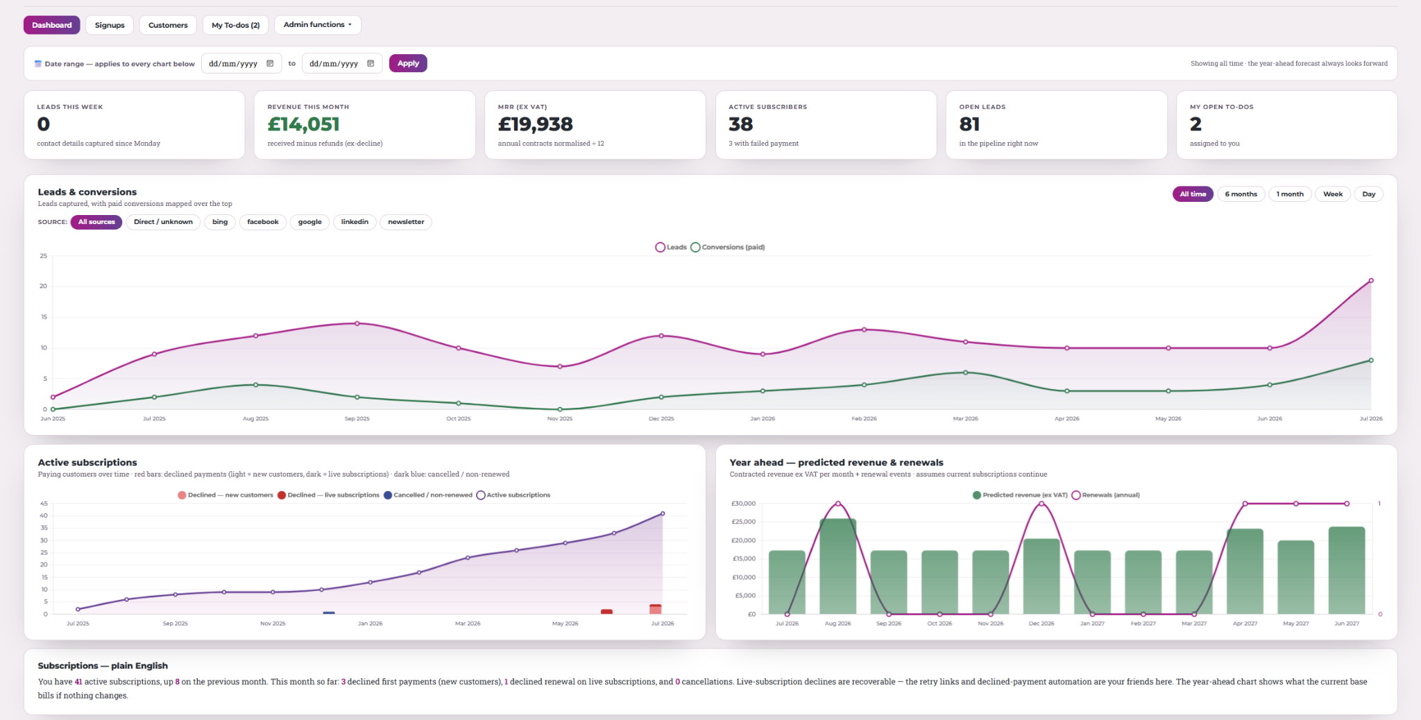
Task: Filter leads by newsletter source
Action: tap(406, 222)
